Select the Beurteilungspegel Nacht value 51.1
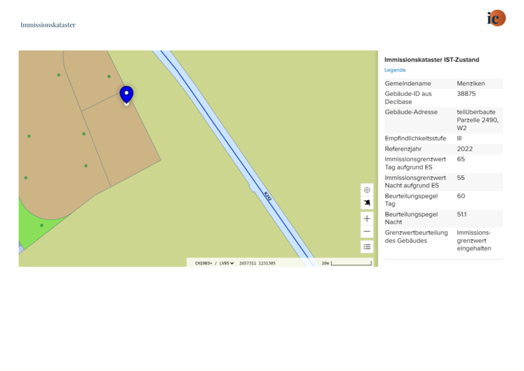Screen dimensions: 524x371 click(462, 215)
